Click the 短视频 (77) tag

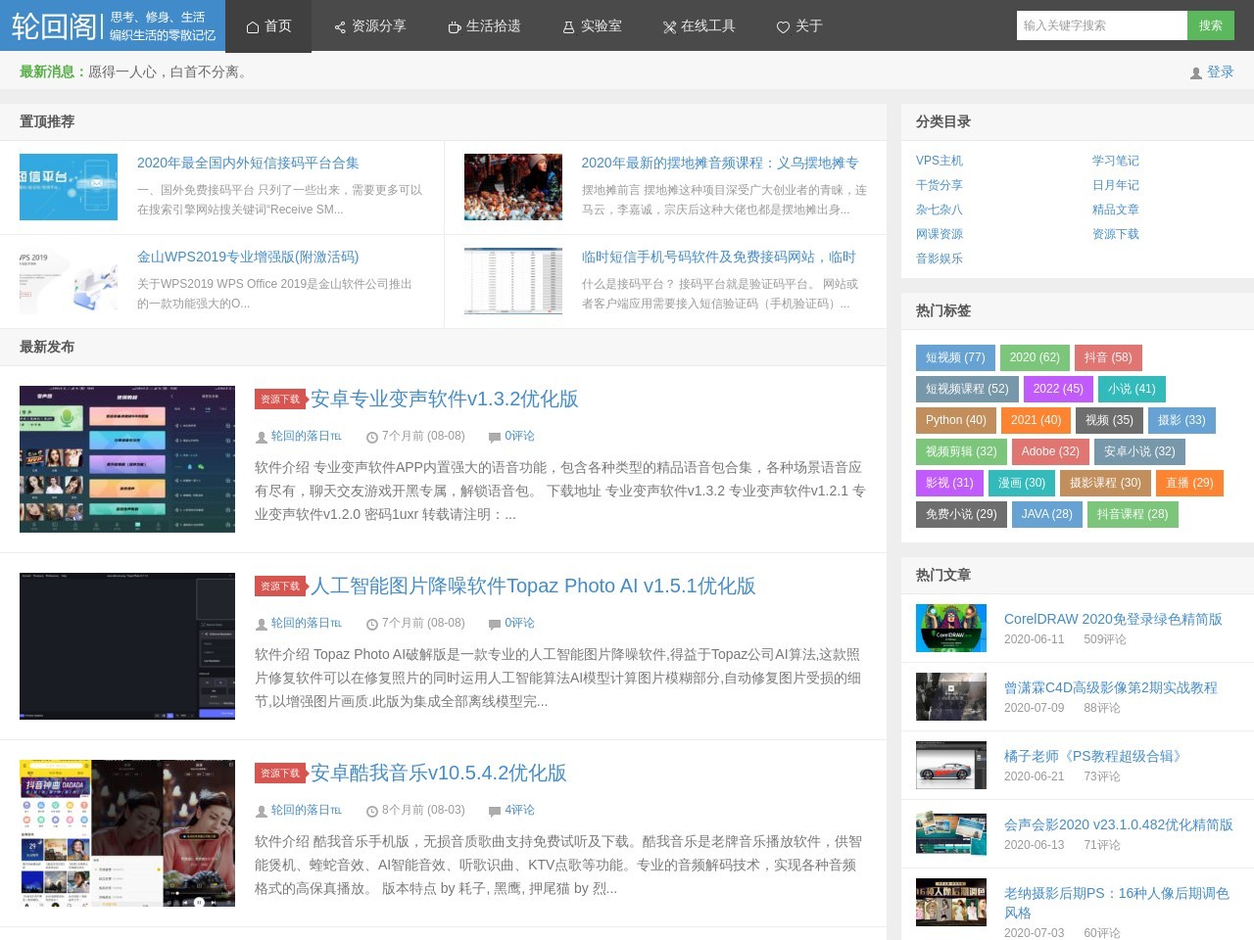point(954,357)
